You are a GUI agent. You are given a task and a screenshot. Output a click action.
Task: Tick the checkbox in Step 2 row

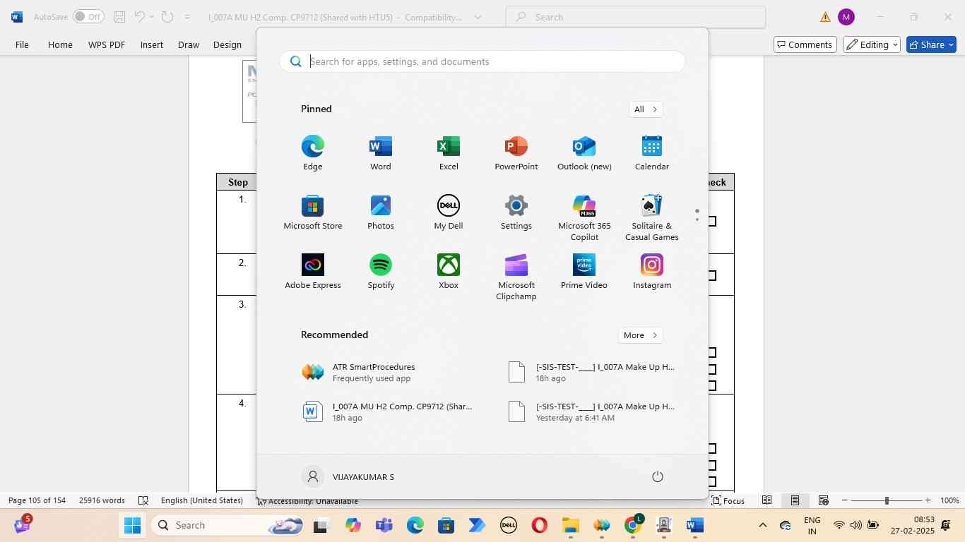[x=712, y=276]
